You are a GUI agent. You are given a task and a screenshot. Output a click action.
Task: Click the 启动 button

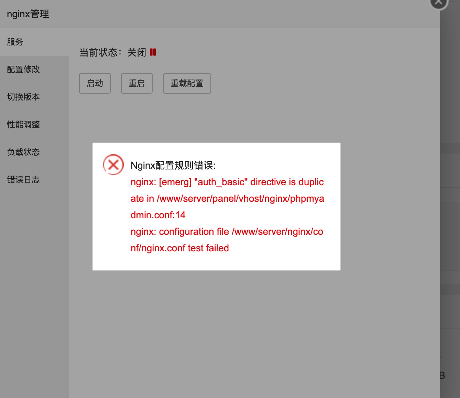click(95, 83)
